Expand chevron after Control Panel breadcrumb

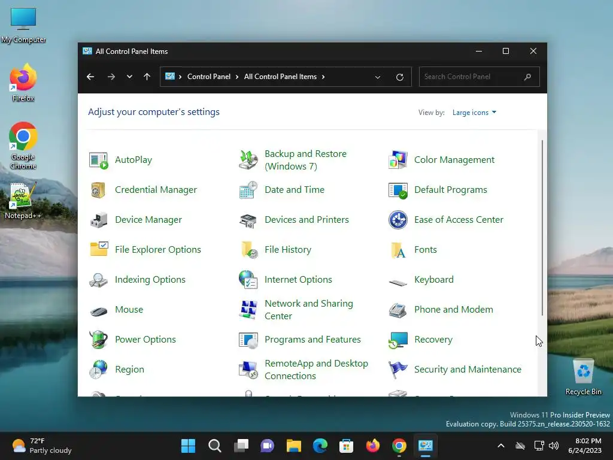(x=237, y=77)
